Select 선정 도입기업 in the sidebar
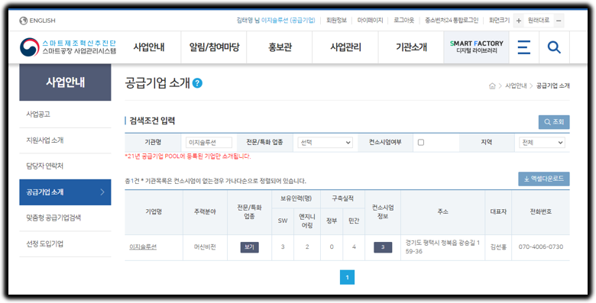 (x=65, y=243)
